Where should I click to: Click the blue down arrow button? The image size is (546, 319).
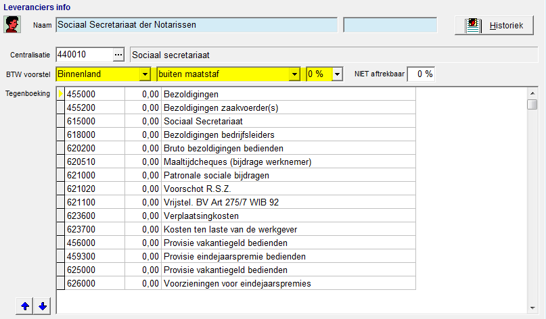click(x=43, y=306)
